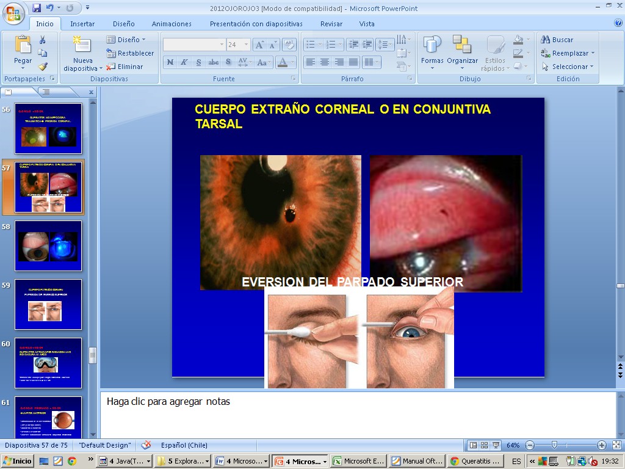Click the zoom slider handle
The image size is (625, 469).
pyautogui.click(x=554, y=445)
